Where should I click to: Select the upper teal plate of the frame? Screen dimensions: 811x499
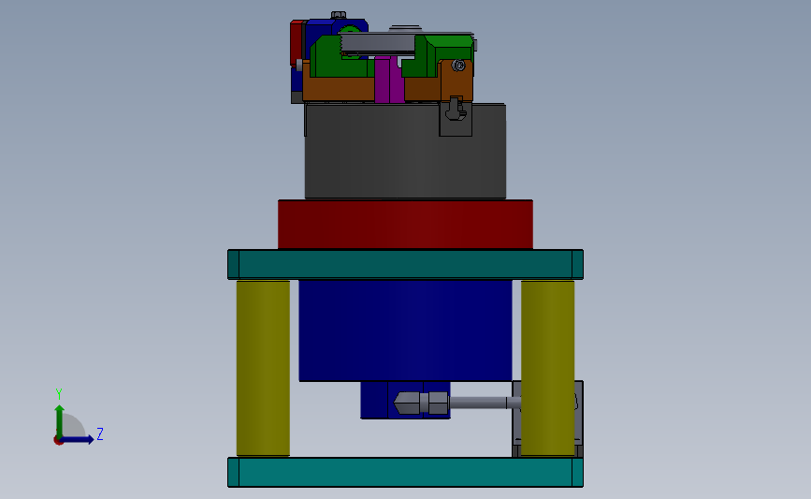coord(406,265)
